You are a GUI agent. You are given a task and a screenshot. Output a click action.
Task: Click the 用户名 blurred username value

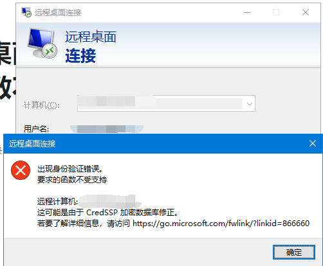[107, 129]
